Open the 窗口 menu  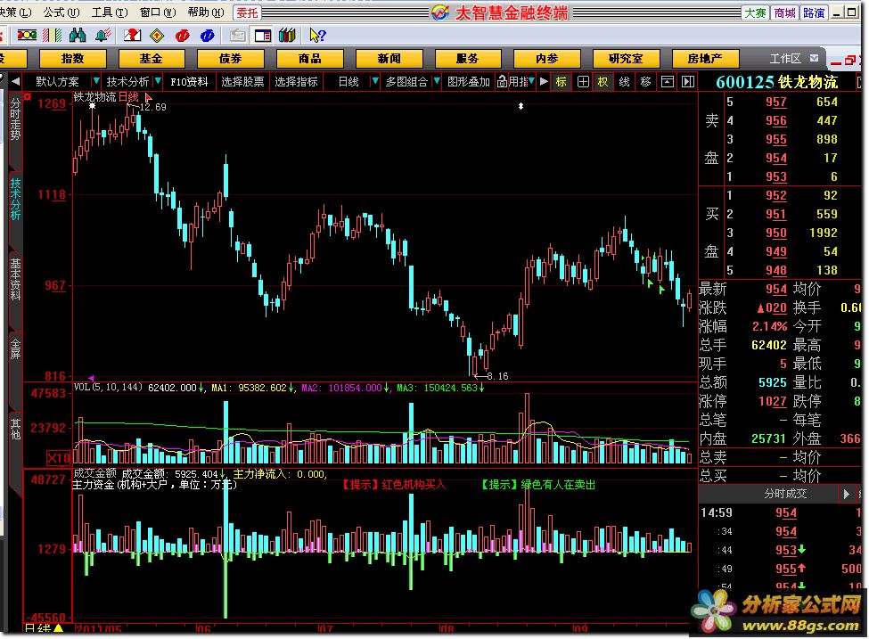pos(158,12)
